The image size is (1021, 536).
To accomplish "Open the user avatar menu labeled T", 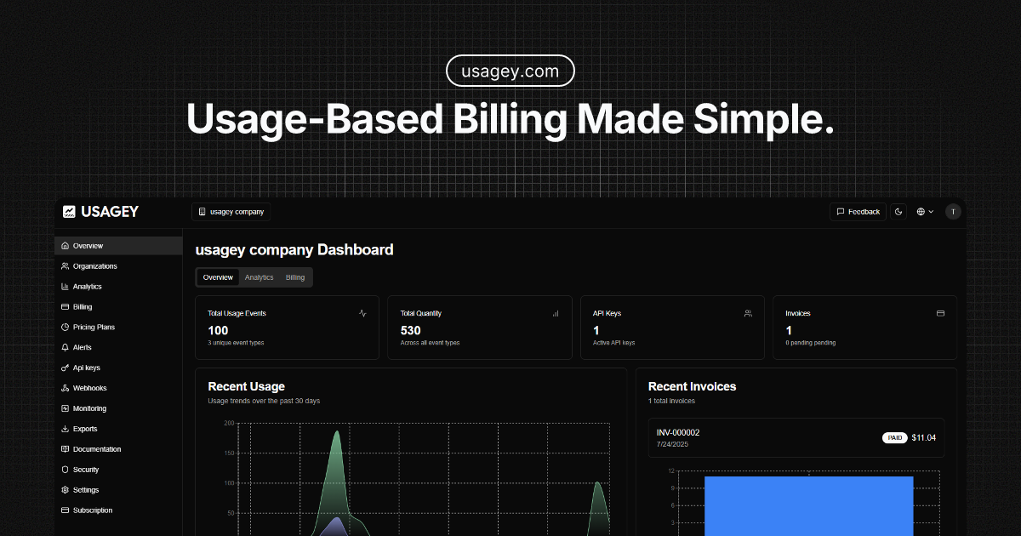I will (x=953, y=211).
